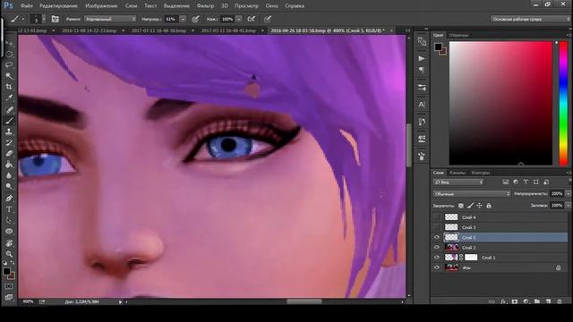
Task: Enable airbrush mode in options bar
Action: pyautogui.click(x=251, y=19)
